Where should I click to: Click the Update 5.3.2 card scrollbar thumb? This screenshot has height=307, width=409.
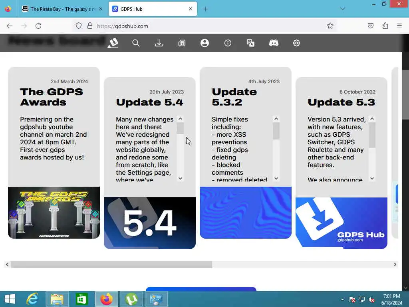[x=276, y=131]
